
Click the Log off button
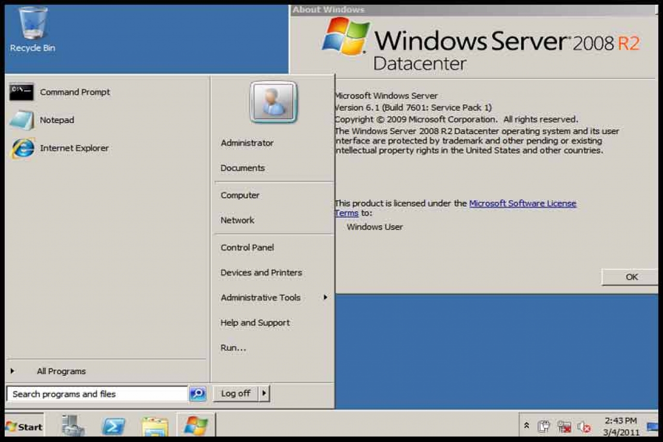click(x=236, y=394)
